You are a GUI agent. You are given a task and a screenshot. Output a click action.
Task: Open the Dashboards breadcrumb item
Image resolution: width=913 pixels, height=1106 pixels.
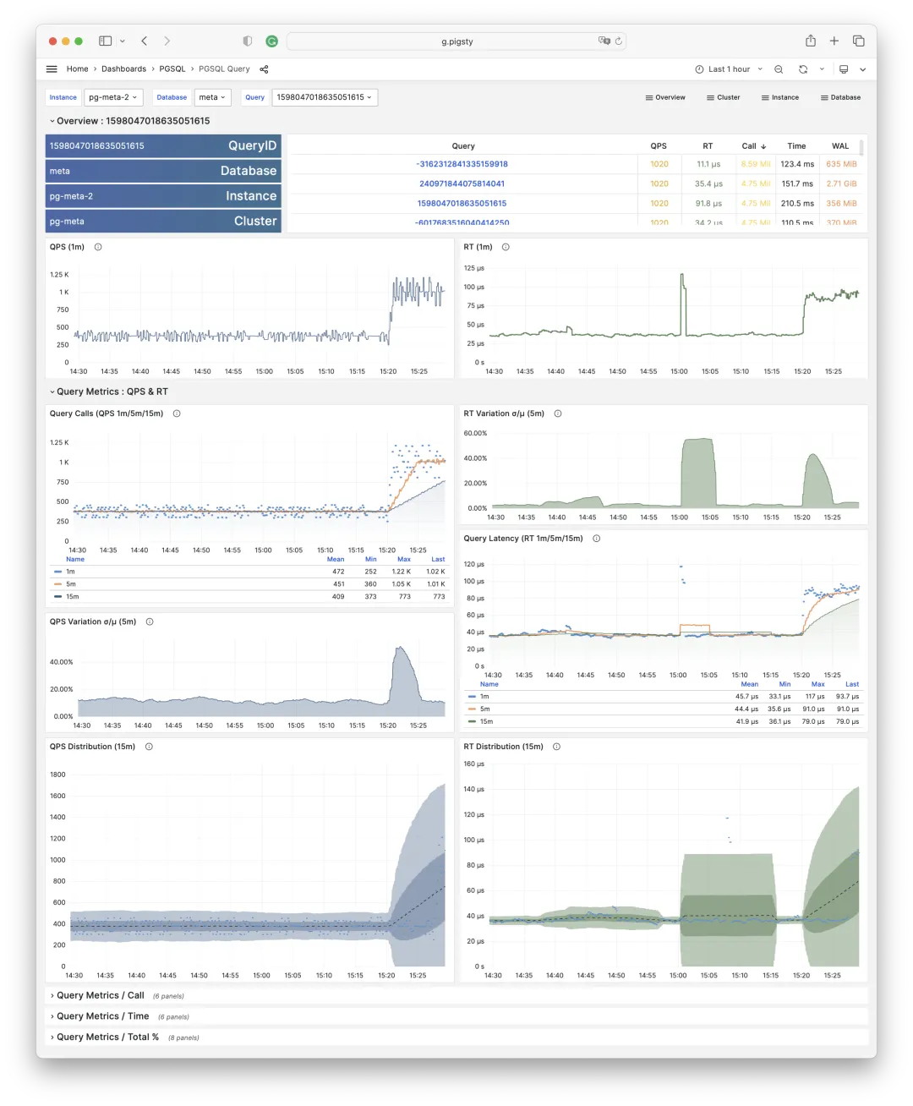[x=123, y=68]
